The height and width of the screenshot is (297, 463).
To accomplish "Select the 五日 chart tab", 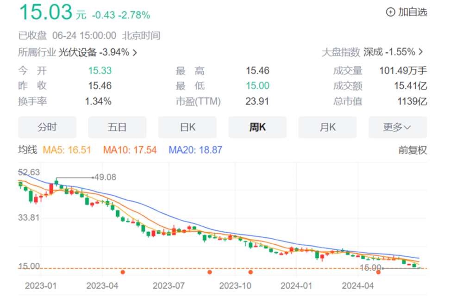I will [x=117, y=127].
